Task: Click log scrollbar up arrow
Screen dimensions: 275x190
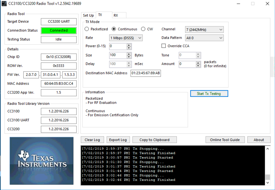Action: (268, 149)
